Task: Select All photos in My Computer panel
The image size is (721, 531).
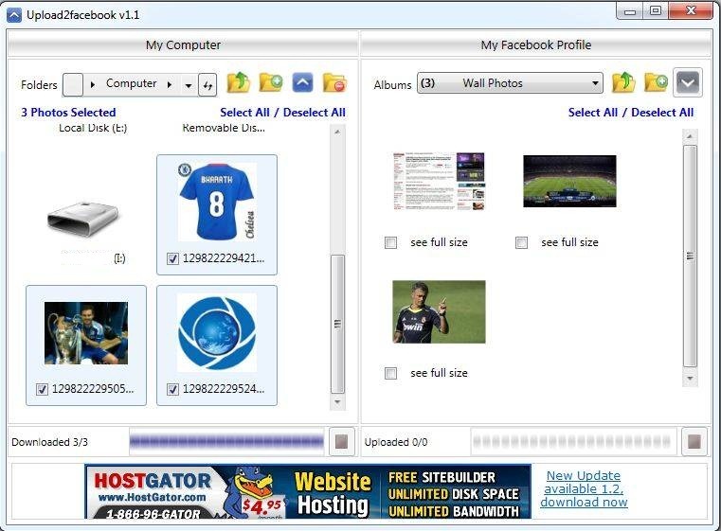Action: pos(244,113)
